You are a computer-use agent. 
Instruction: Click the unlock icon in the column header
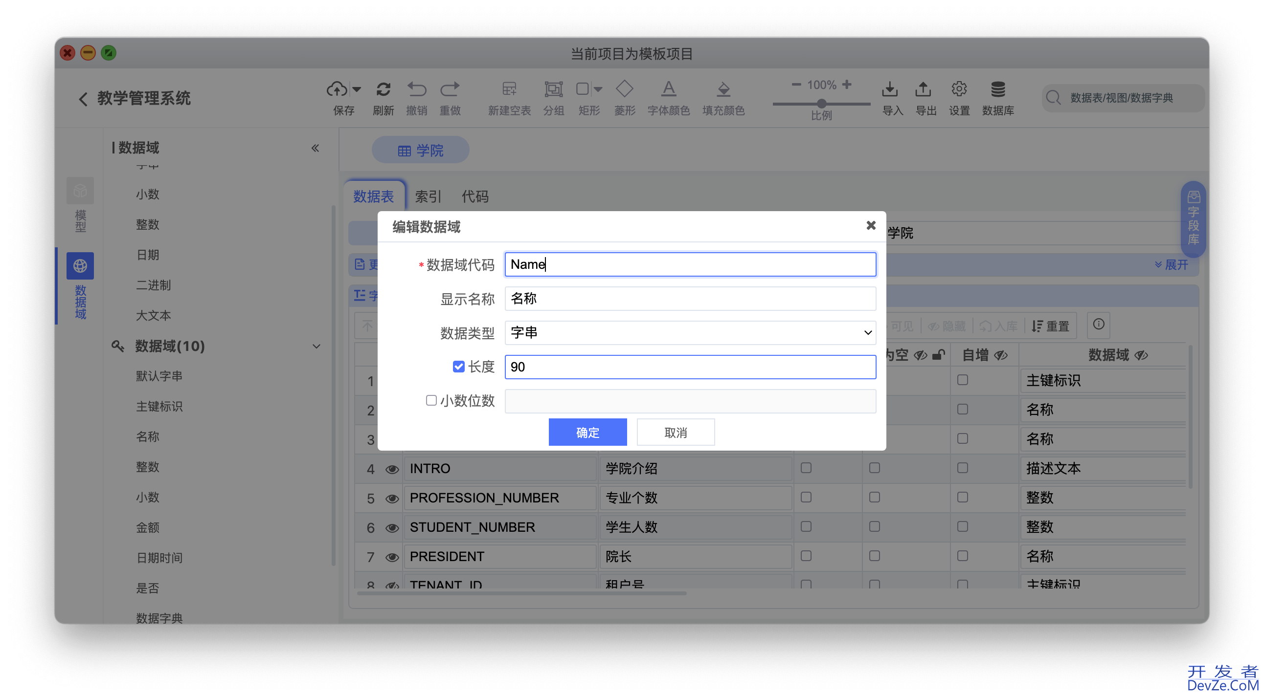click(x=938, y=355)
